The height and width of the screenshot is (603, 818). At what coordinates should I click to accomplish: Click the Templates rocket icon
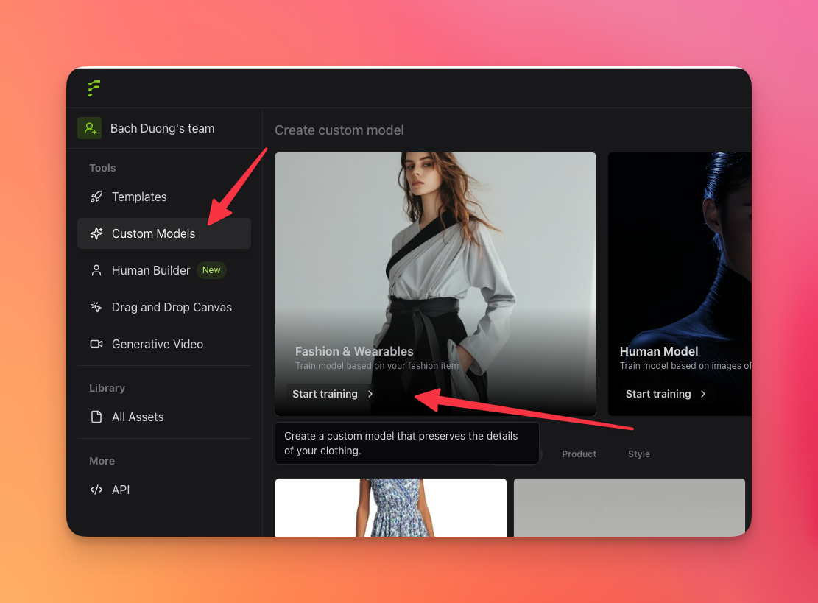(96, 197)
